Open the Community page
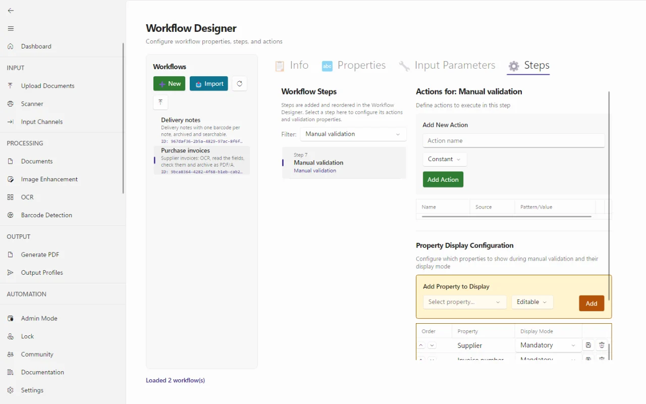 [x=62, y=355]
